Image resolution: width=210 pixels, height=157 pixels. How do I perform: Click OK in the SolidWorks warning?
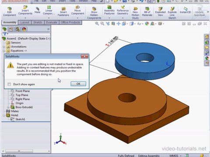point(78,84)
